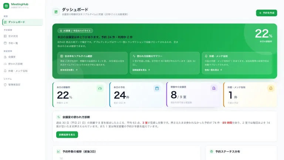284x160 pixels.
Task: Click the システム sidebar section label
Action: (8, 79)
